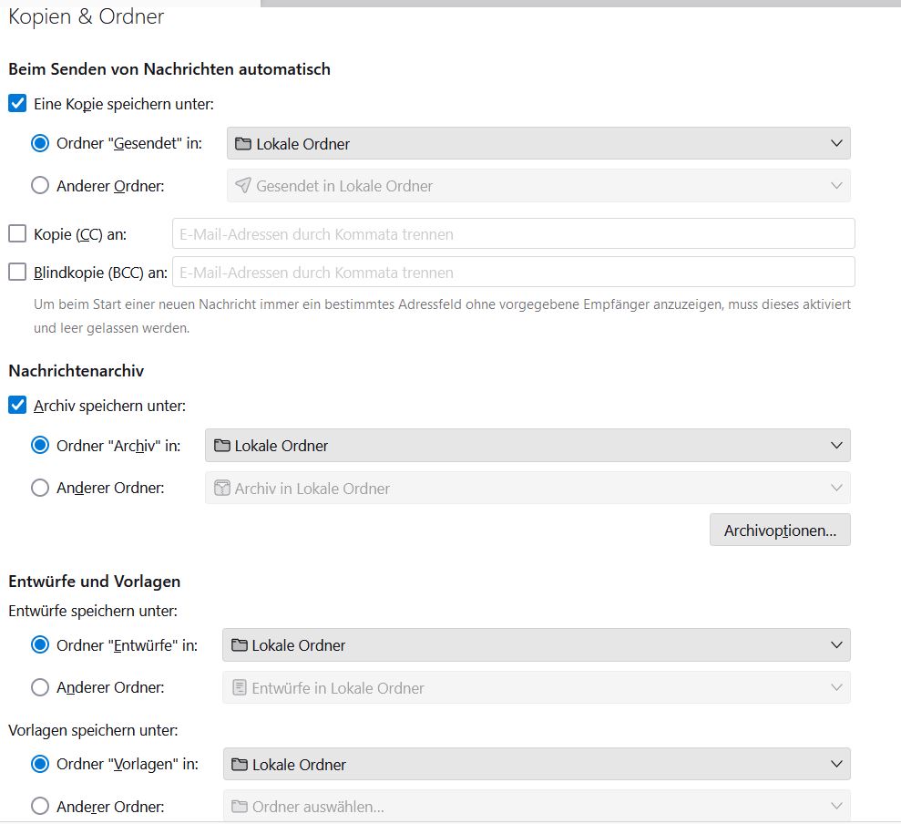Click the folder icon in Entwürfe dropdown
901x824 pixels.
click(x=239, y=645)
